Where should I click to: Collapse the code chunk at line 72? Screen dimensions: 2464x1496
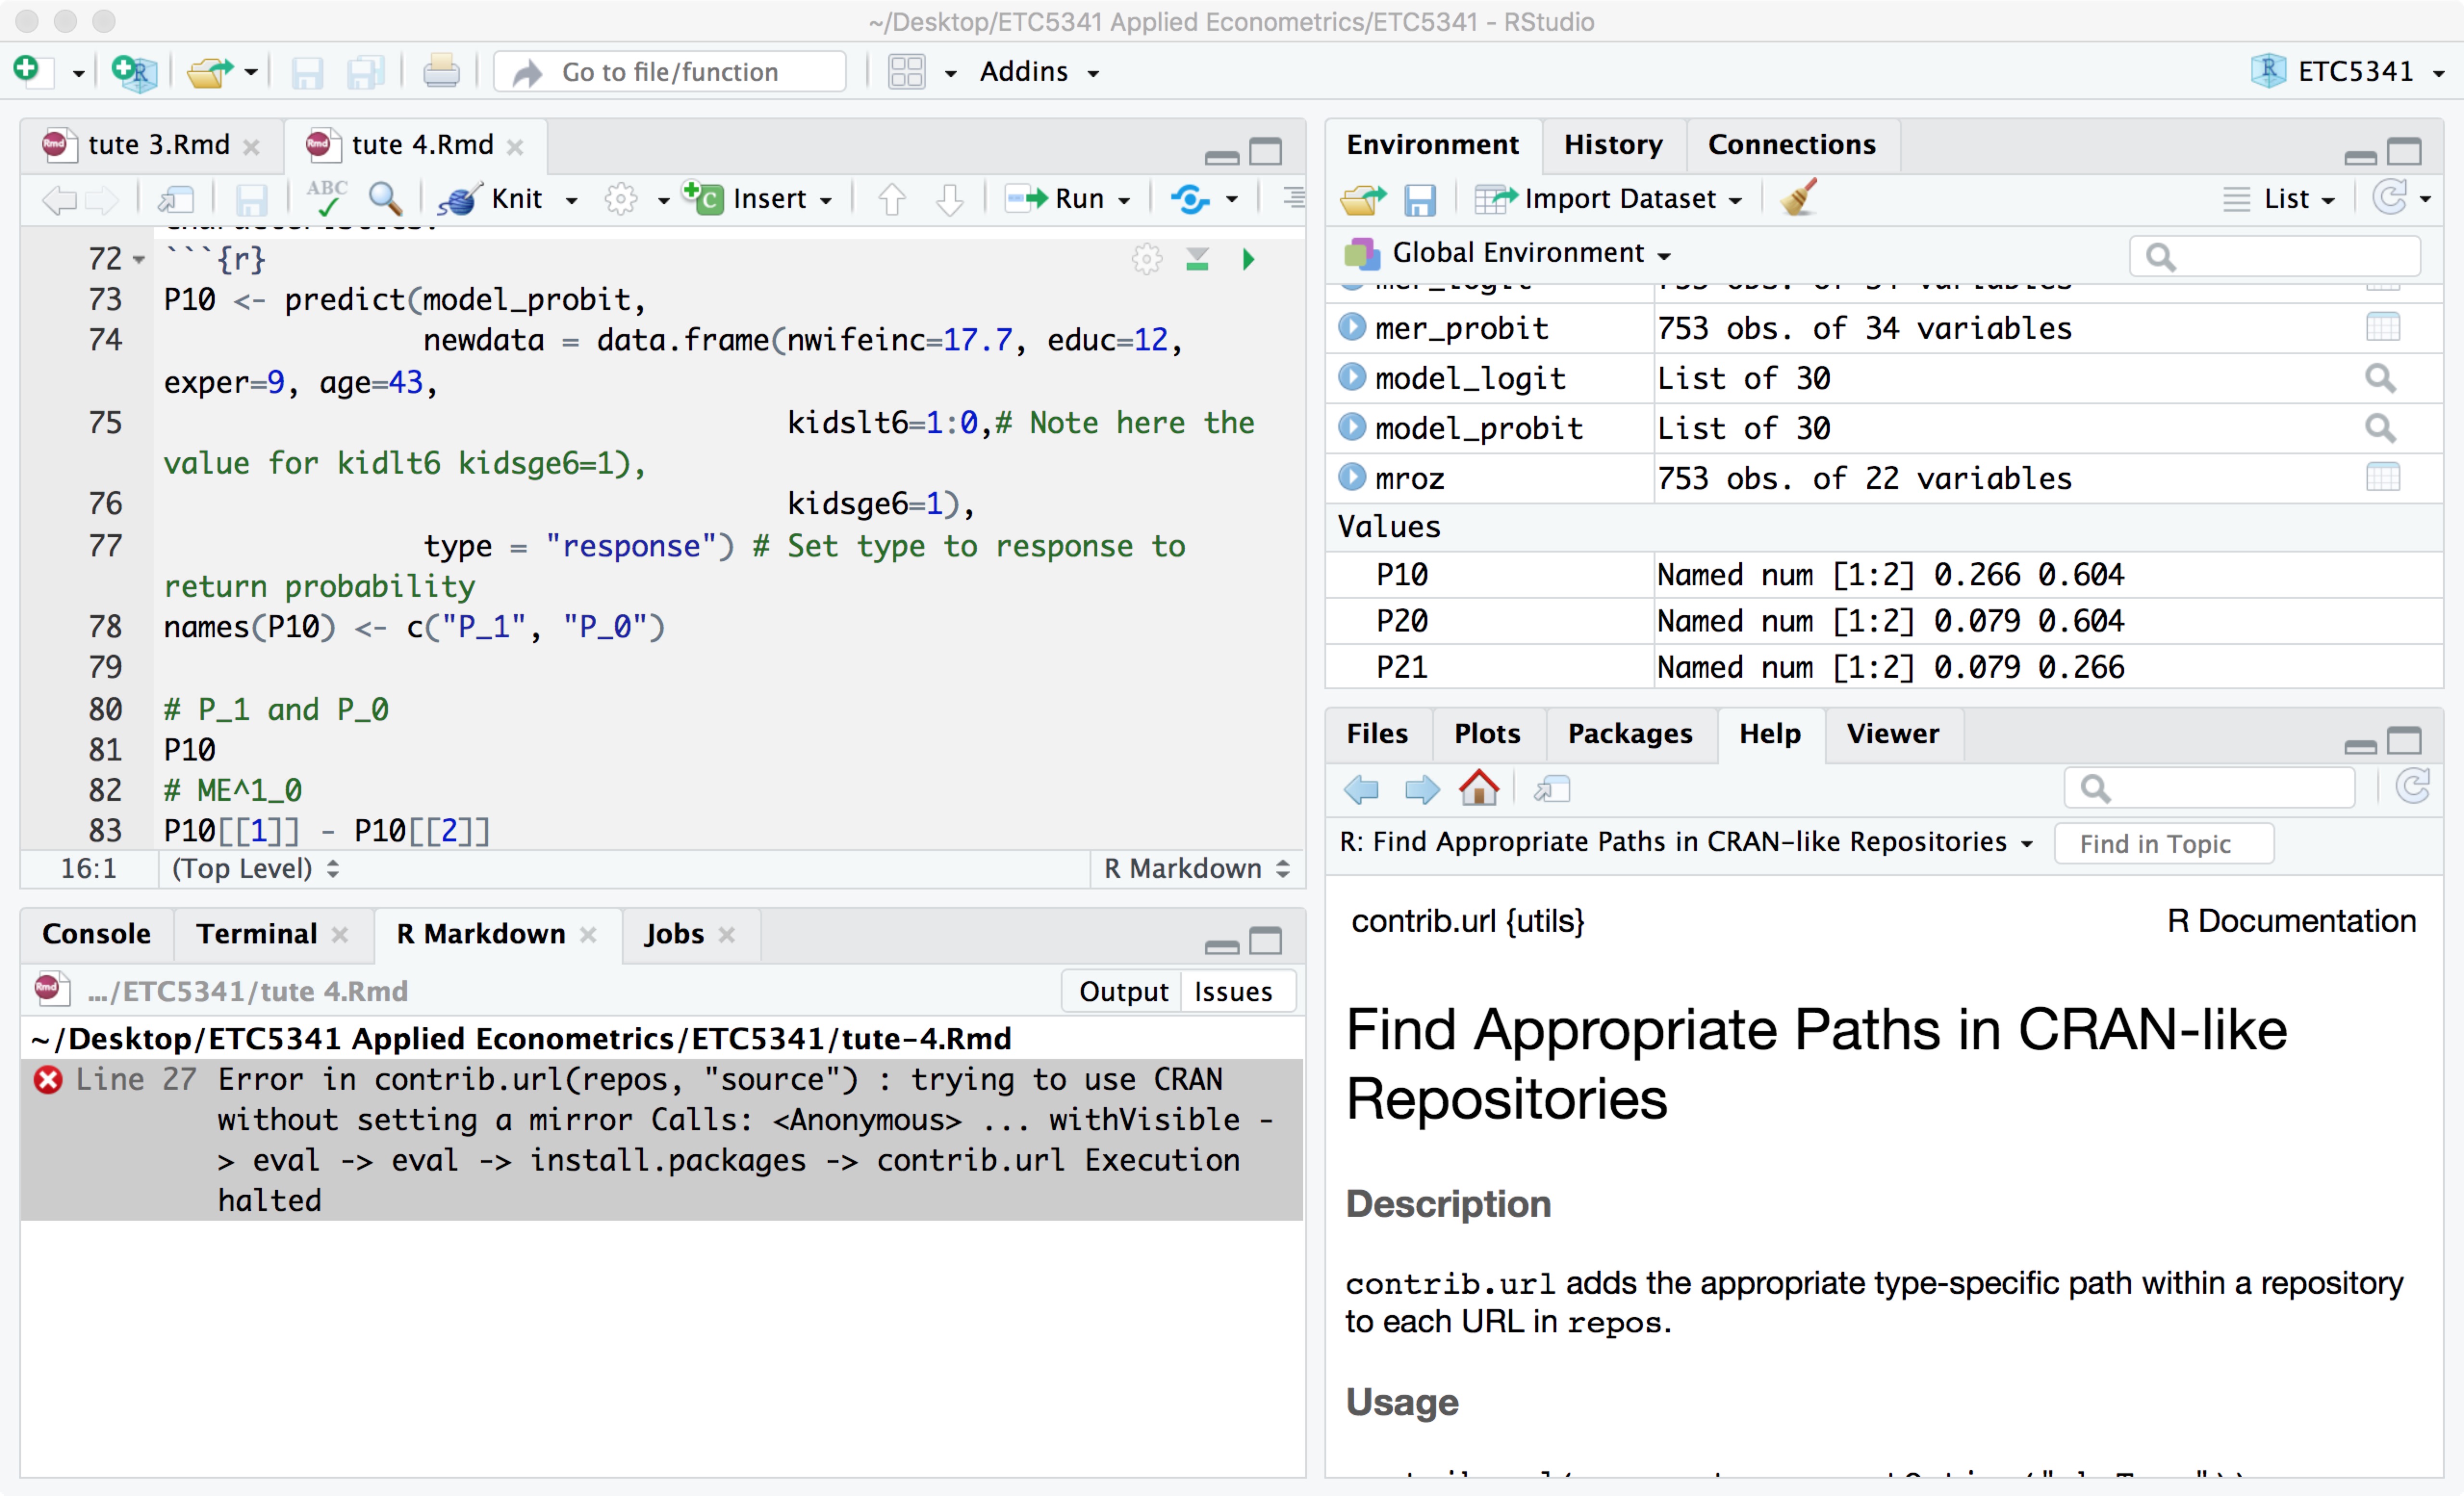(x=139, y=260)
